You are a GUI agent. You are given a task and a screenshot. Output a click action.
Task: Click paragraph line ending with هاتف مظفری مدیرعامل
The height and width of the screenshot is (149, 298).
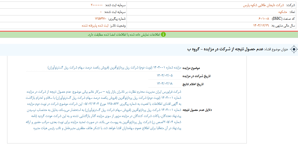pyautogui.click(x=107, y=128)
